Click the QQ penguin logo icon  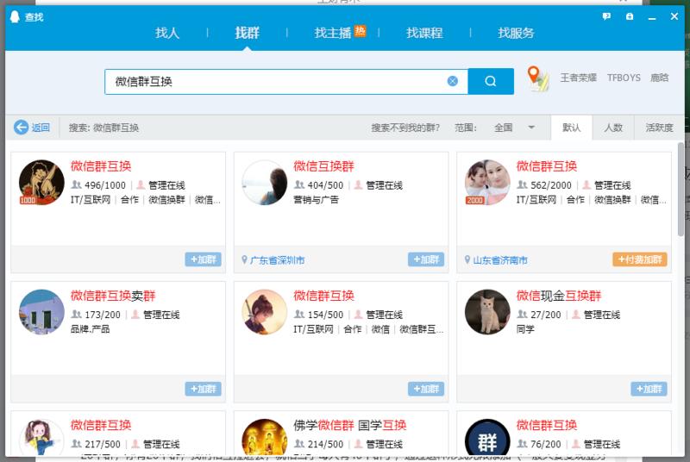(15, 16)
